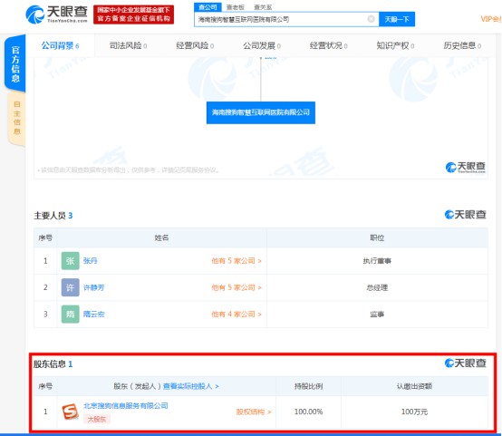Expand 他有 5 家公司 for 许静芳

237,287
